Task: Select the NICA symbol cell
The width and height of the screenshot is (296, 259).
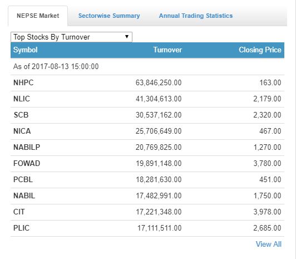Action: point(22,131)
